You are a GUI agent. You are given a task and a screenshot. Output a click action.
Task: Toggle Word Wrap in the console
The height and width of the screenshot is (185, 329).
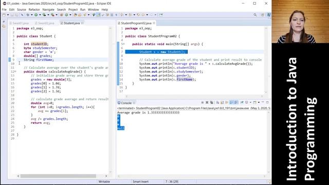(227, 102)
